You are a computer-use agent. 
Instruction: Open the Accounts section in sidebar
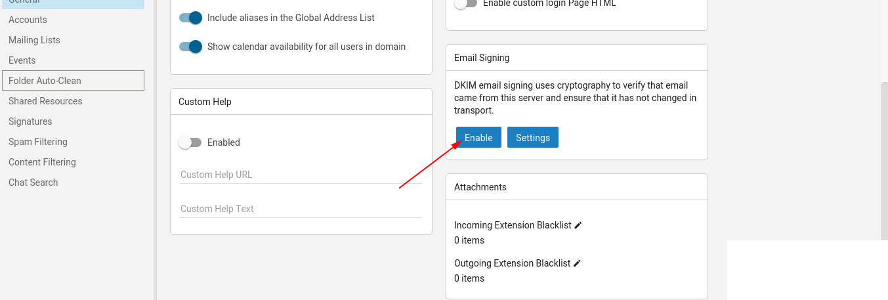tap(28, 20)
